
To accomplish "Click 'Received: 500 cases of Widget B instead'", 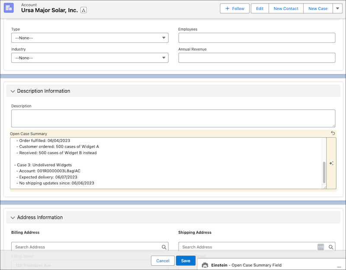I will point(57,153).
